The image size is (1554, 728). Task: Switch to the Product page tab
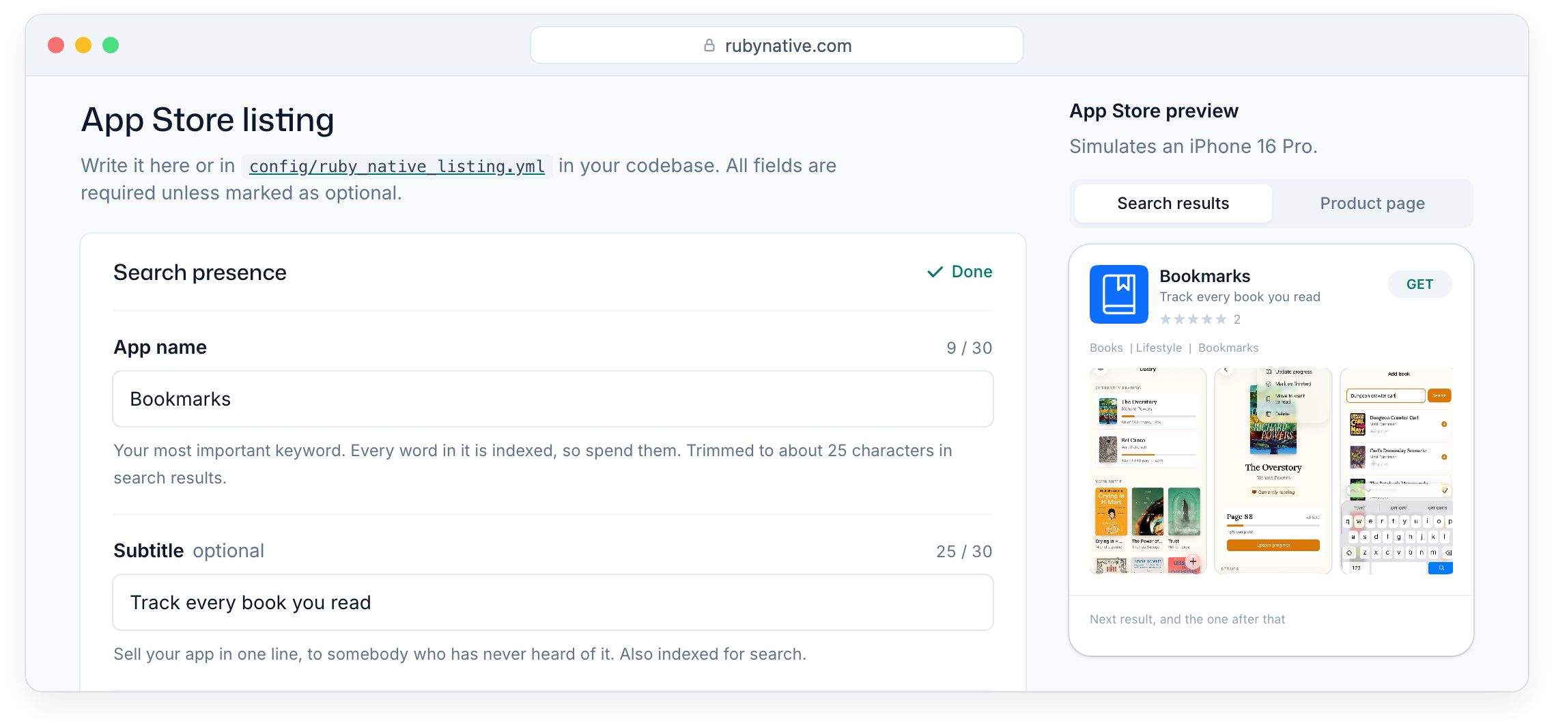(x=1372, y=204)
